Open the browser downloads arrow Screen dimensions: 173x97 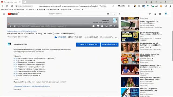click(x=171, y=6)
